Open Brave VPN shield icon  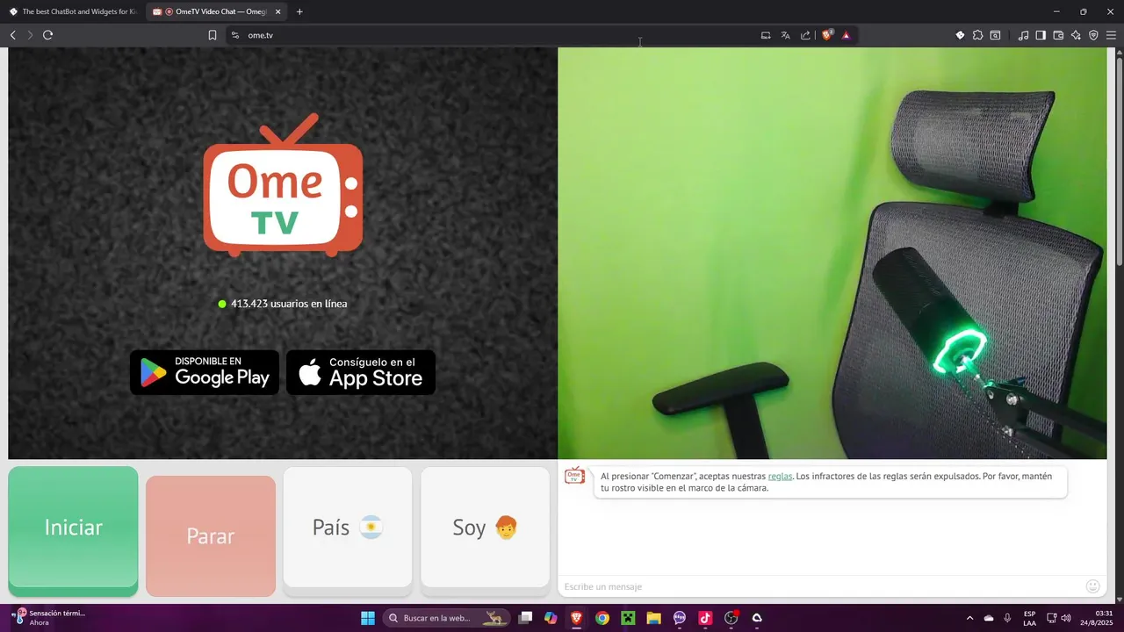(x=1093, y=35)
